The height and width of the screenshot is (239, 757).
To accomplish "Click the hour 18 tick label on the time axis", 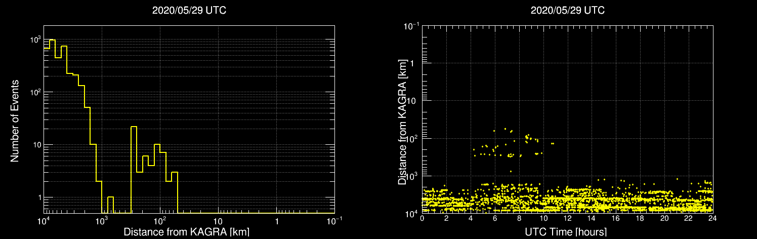I will (x=640, y=218).
